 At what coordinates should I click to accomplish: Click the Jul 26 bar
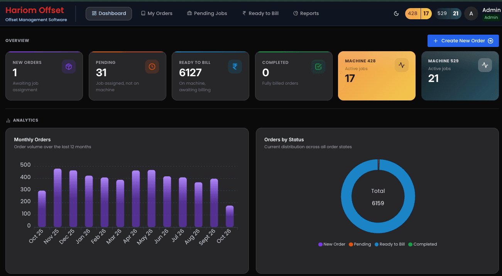pyautogui.click(x=183, y=202)
